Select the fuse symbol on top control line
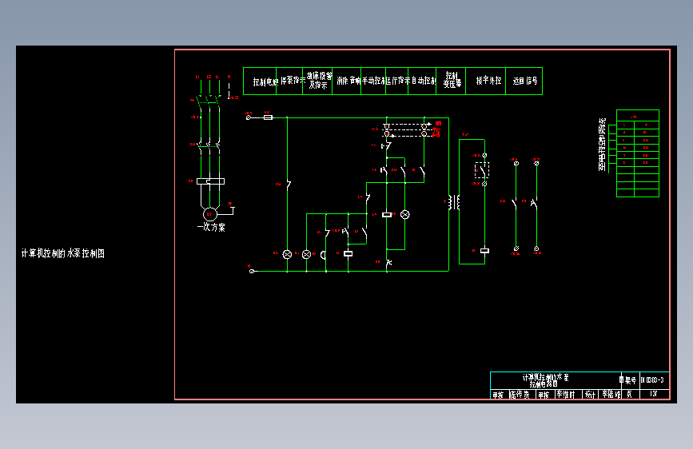Screen dimensions: 693x449 268,117
